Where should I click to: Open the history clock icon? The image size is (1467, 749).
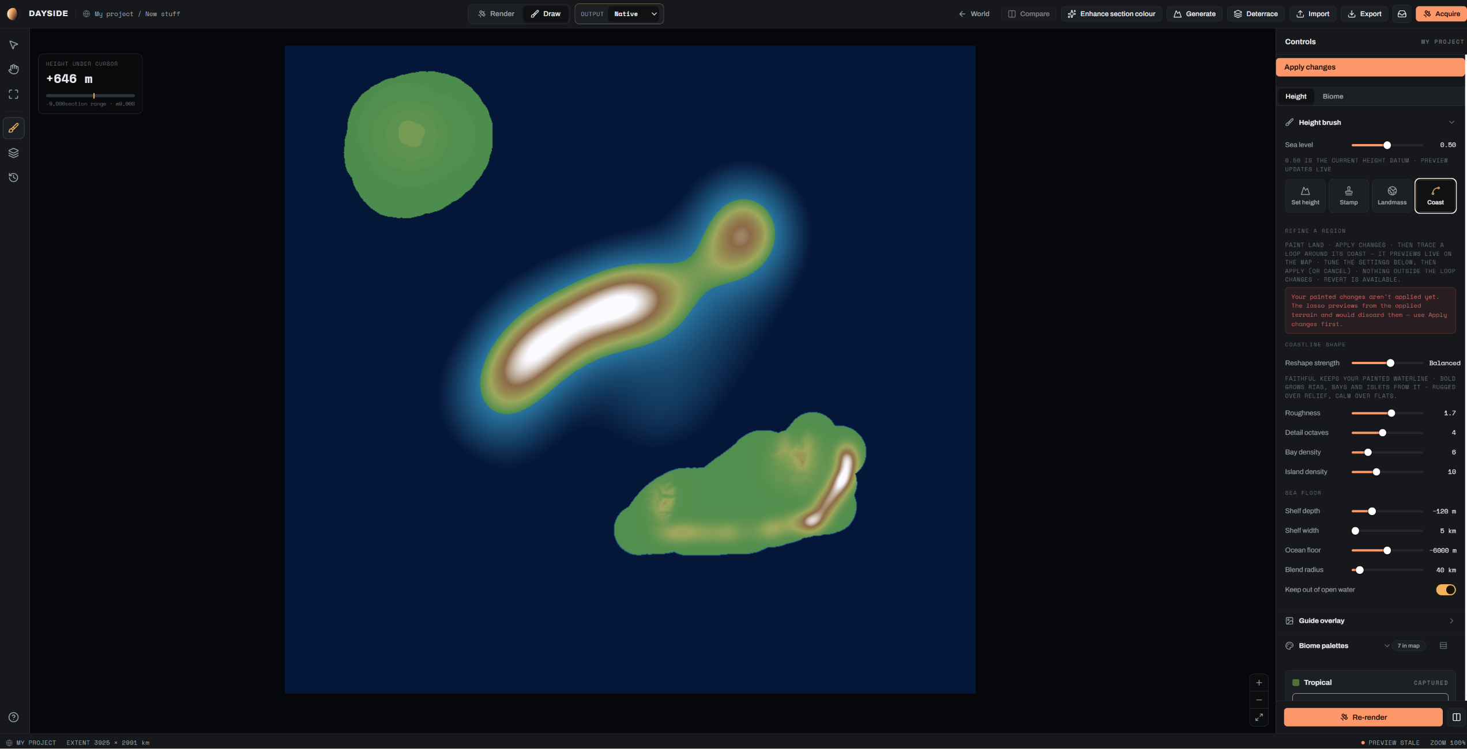point(14,177)
